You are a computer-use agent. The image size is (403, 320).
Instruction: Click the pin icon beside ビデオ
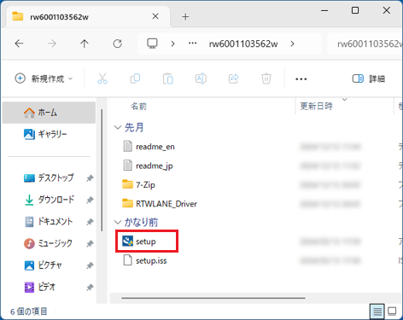coord(90,287)
